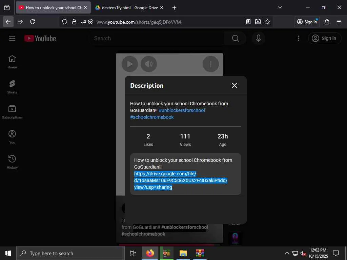Expand the list all tabs chevron
The width and height of the screenshot is (347, 260).
tap(280, 7)
